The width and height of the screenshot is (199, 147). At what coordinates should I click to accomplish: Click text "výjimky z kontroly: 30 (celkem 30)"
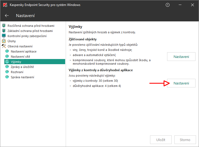[95, 81]
